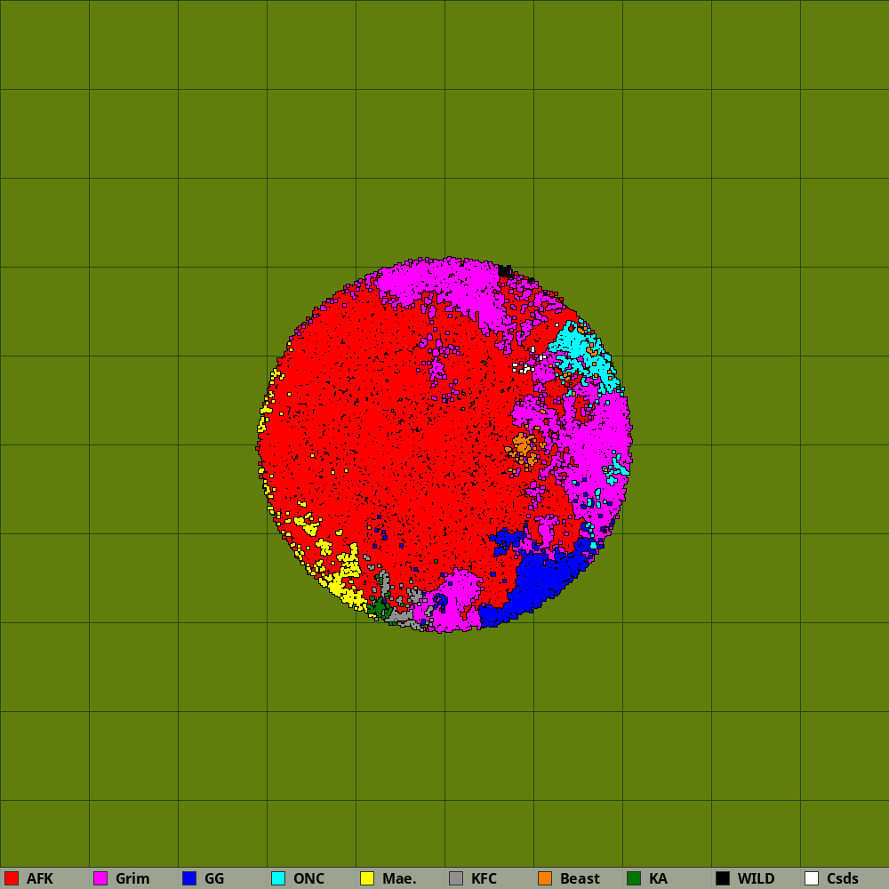Select the GG legend label
Screen dimensions: 889x889
pyautogui.click(x=214, y=879)
